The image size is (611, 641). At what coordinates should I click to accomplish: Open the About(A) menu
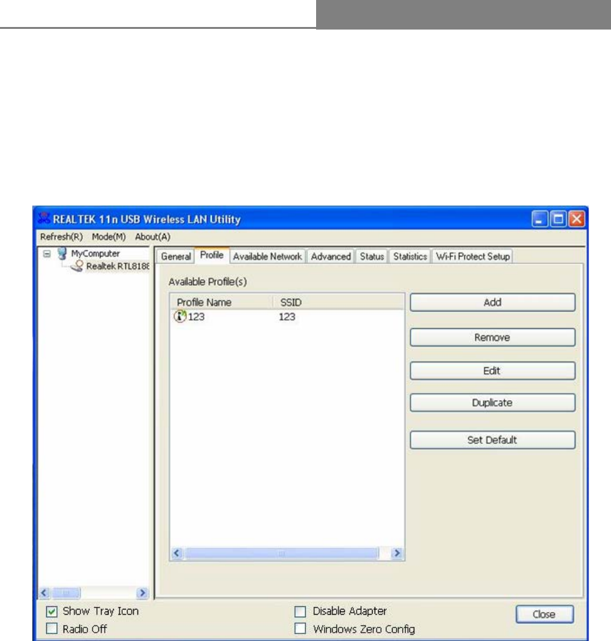[152, 237]
